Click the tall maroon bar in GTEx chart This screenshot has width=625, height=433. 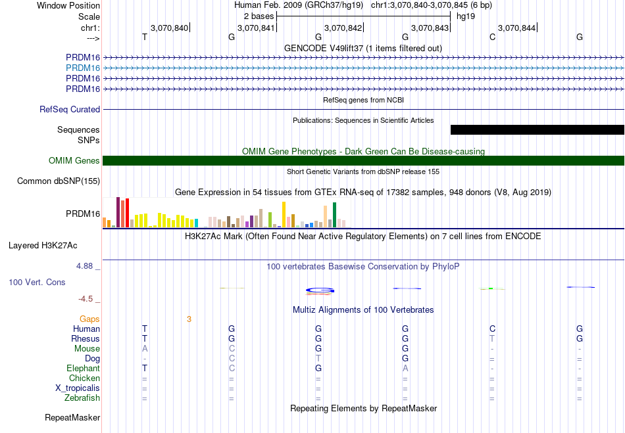pos(118,212)
